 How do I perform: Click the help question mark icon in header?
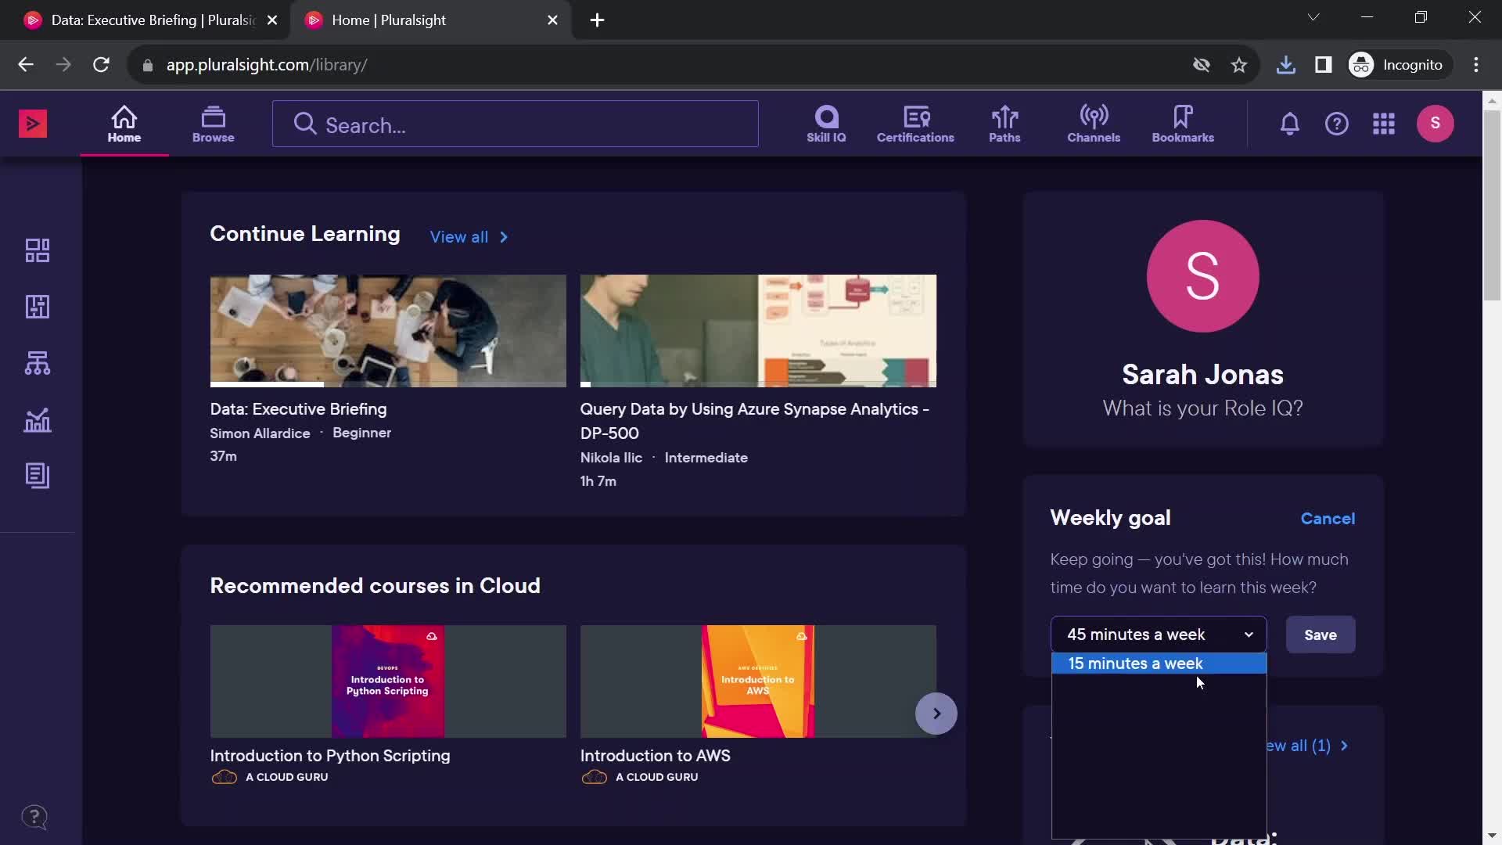(1337, 124)
